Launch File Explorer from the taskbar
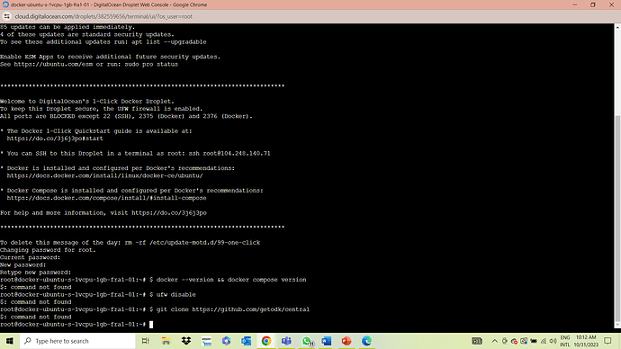The height and width of the screenshot is (349, 621). coord(166,341)
